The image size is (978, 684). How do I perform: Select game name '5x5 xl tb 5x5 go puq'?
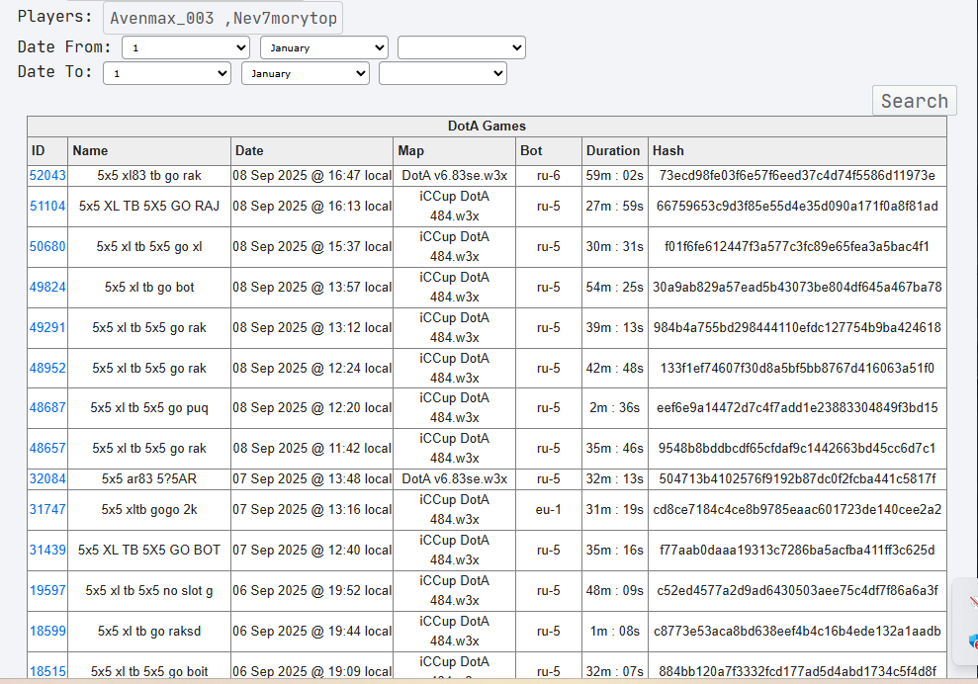(x=149, y=407)
